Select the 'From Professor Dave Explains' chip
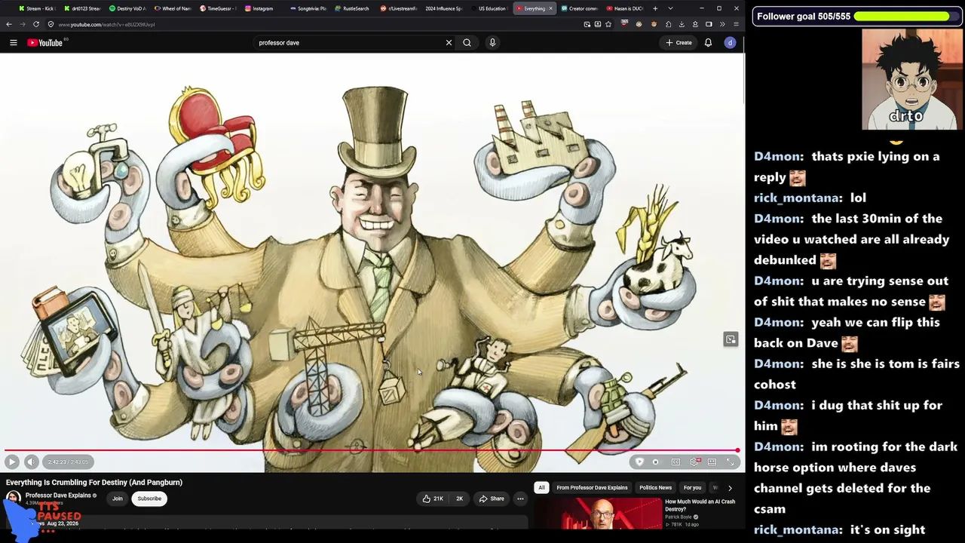965x543 pixels. [x=592, y=488]
